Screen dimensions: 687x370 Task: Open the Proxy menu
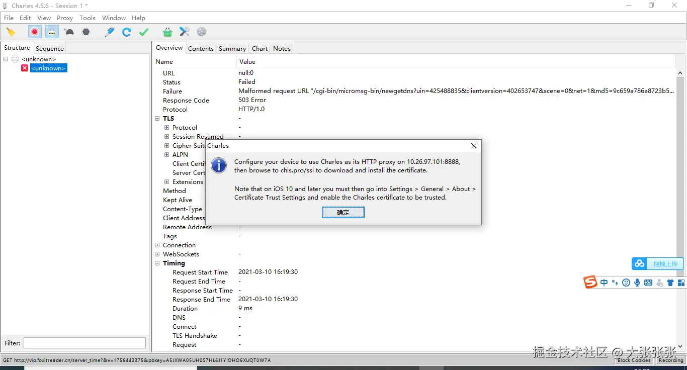click(x=65, y=18)
